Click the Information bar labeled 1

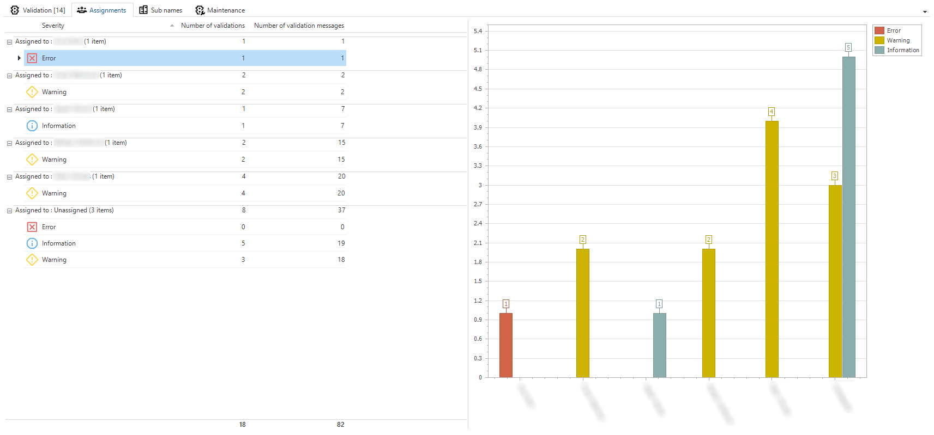click(659, 345)
